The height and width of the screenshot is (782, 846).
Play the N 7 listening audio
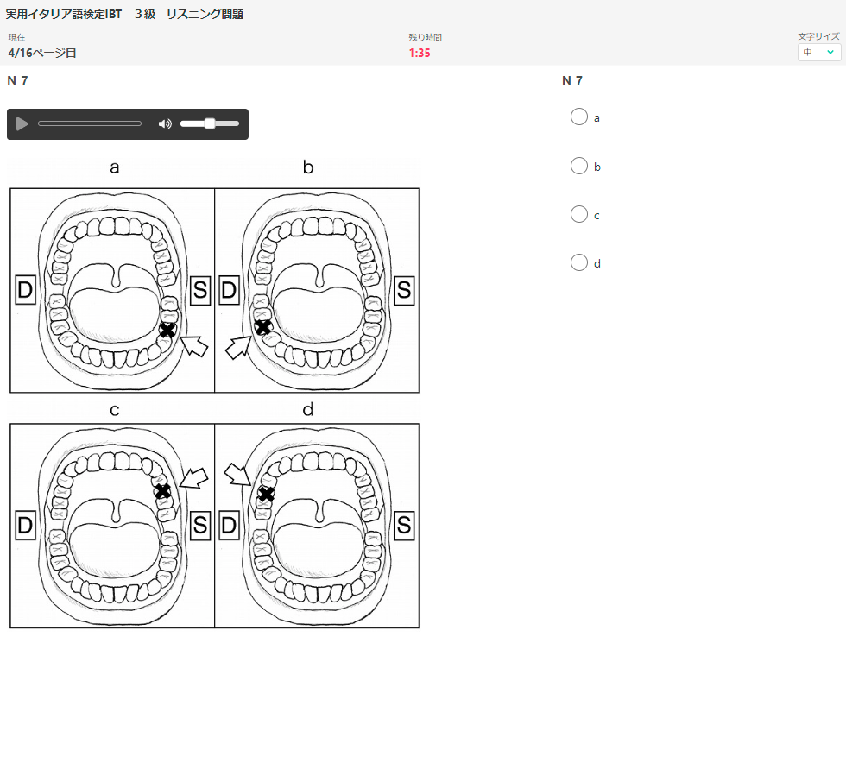tap(22, 124)
